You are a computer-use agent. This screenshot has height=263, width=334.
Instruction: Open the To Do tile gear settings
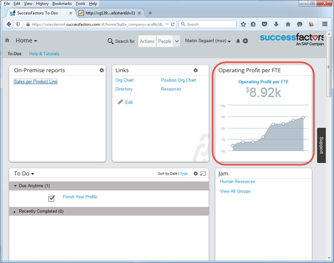coord(196,173)
